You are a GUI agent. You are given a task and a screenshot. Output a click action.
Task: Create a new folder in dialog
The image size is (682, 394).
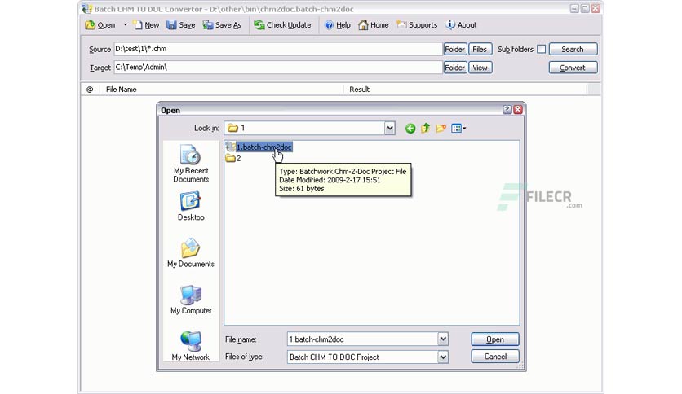pyautogui.click(x=441, y=128)
